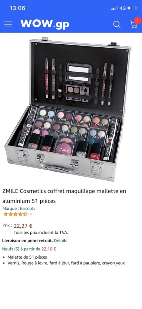Tap the 22,27 € price

[23, 226]
